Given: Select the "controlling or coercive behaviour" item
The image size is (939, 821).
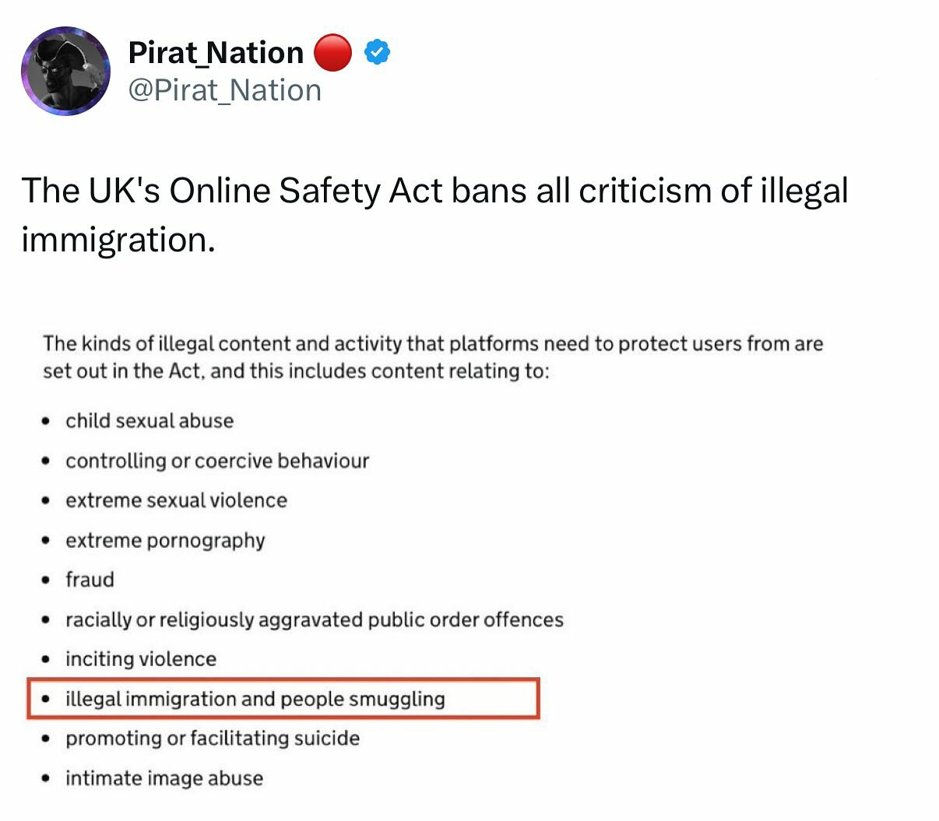Looking at the screenshot, I should point(217,461).
